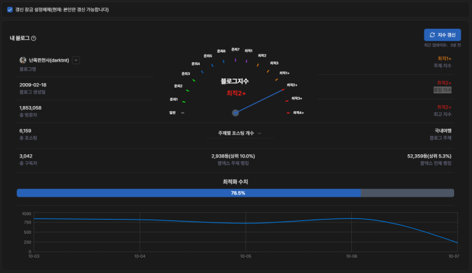The width and height of the screenshot is (472, 273).
Task: Open the blog name dropdown chevron
Action: click(x=76, y=60)
